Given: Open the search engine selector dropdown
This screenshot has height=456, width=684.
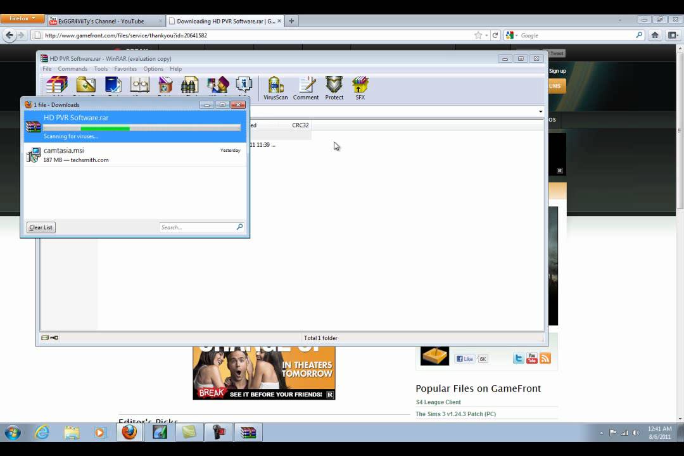Looking at the screenshot, I should [511, 35].
